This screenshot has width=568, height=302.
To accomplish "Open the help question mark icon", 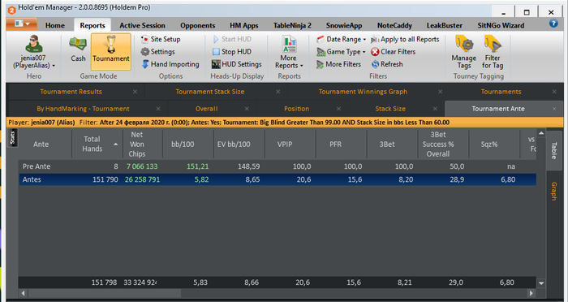I will click(553, 24).
